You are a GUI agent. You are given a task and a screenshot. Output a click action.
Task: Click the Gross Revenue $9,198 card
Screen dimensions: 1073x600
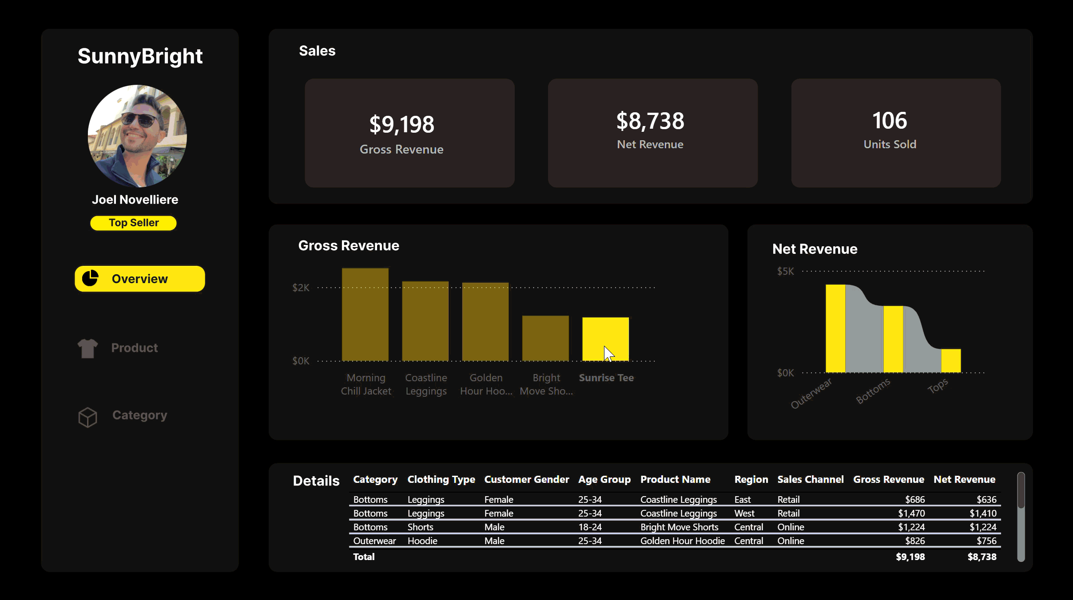click(409, 133)
